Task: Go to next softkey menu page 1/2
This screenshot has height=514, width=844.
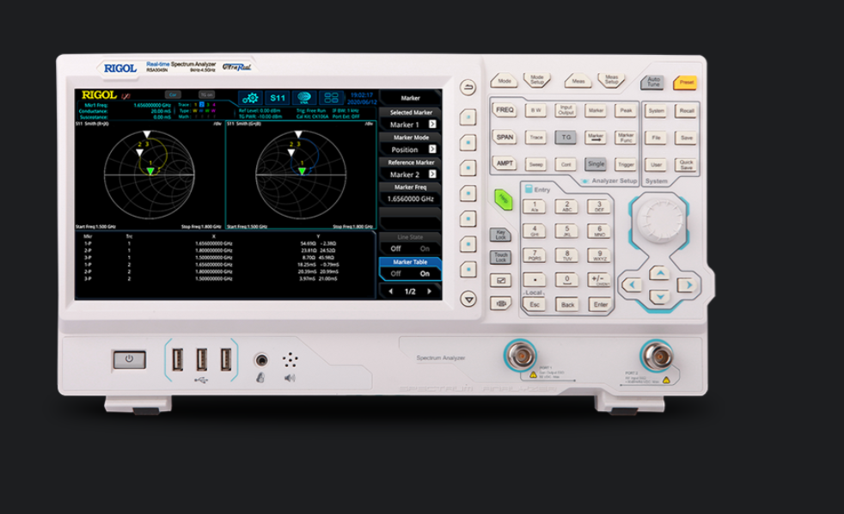Action: [429, 292]
